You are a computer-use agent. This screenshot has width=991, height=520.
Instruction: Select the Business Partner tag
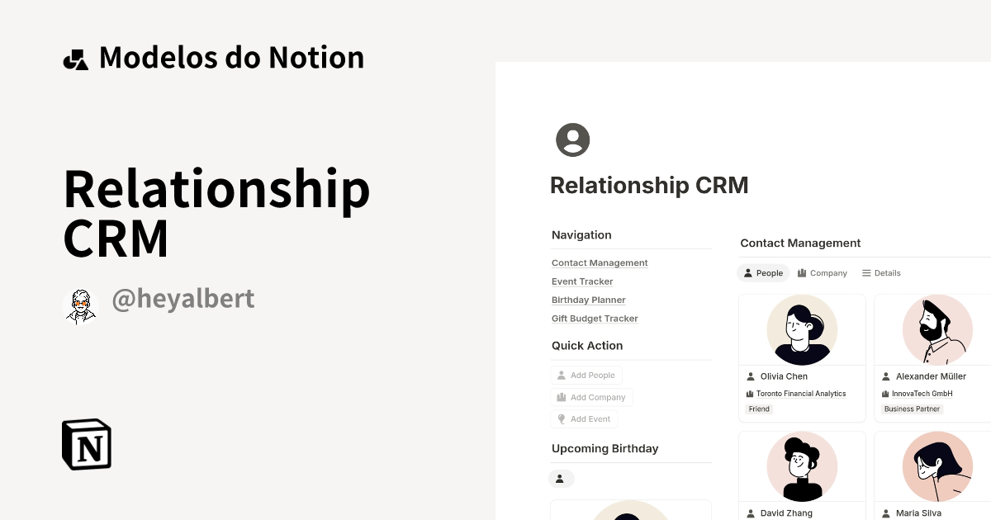[912, 409]
